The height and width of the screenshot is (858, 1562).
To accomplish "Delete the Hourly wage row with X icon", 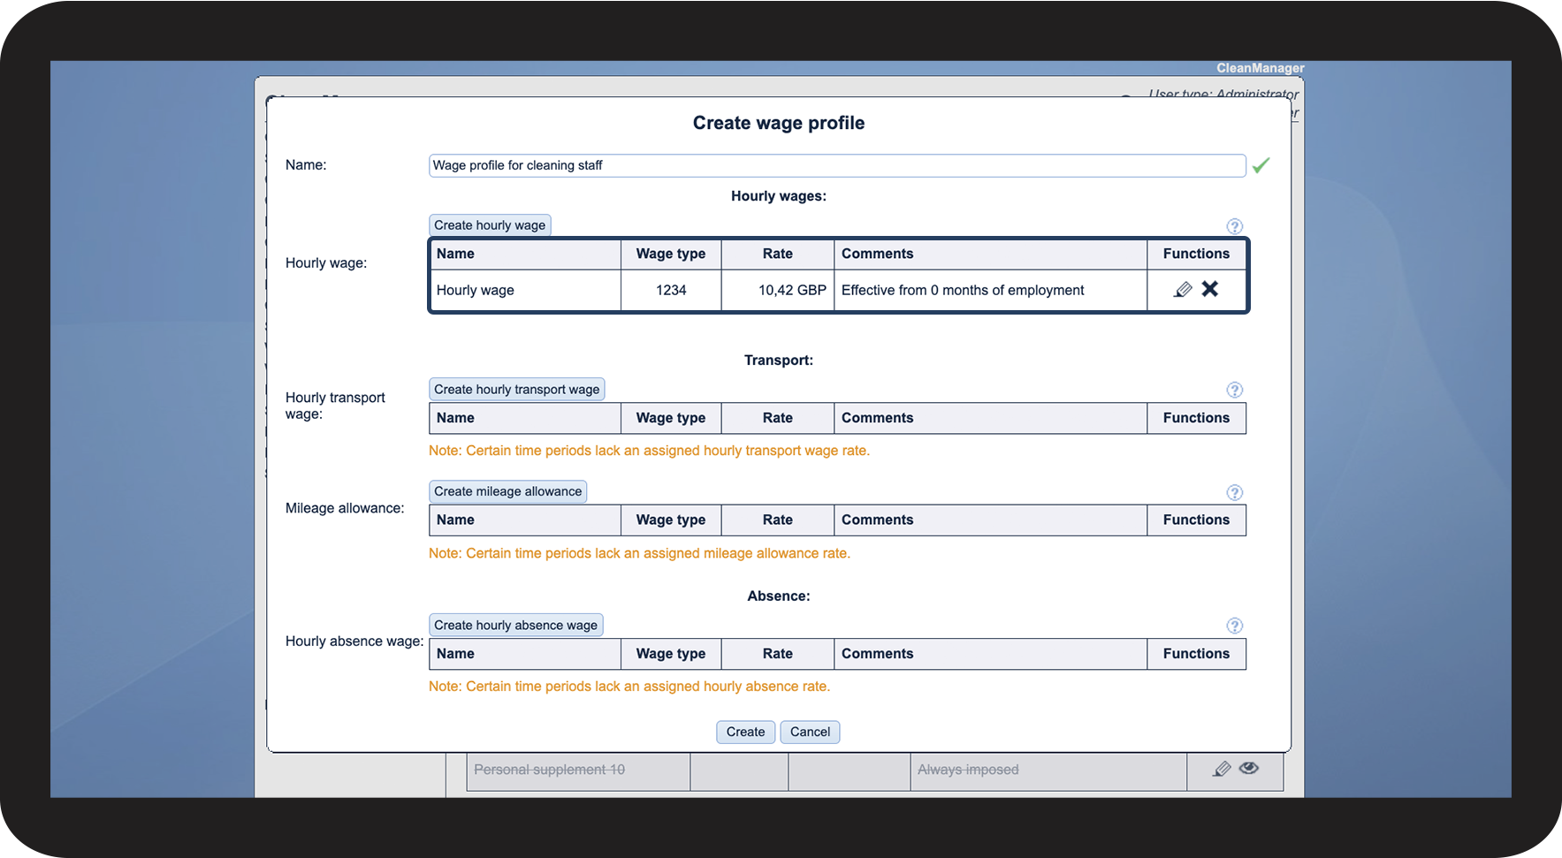I will point(1210,289).
